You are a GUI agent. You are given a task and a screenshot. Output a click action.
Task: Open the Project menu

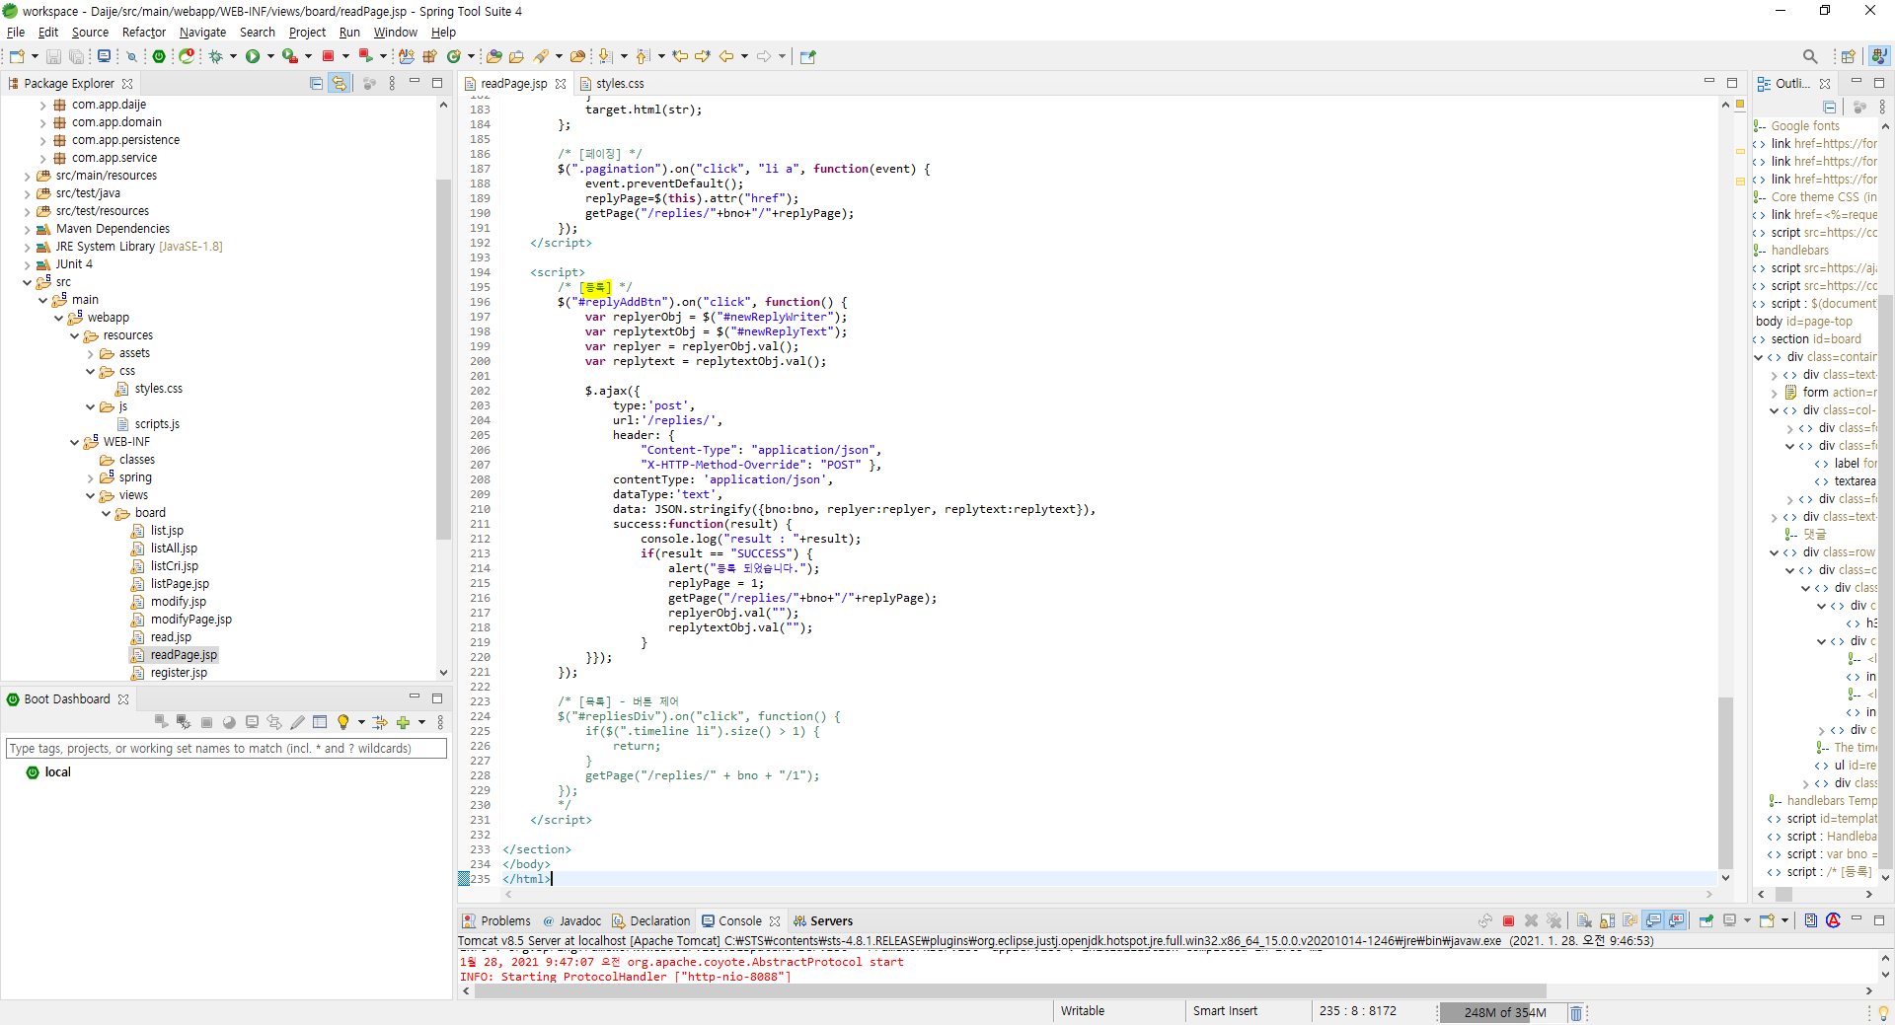coord(307,32)
